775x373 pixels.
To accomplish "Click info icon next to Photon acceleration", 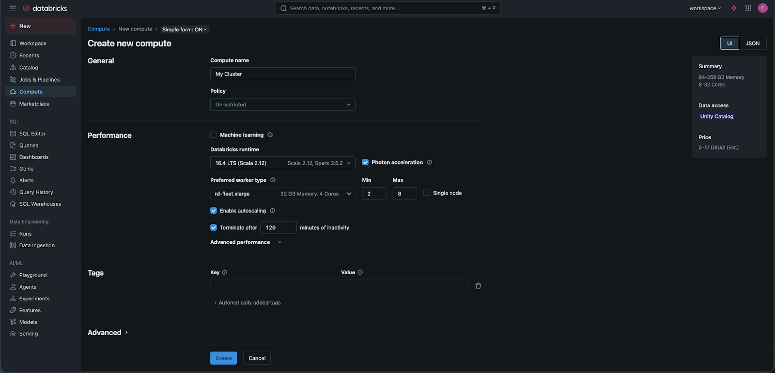I will pos(430,163).
